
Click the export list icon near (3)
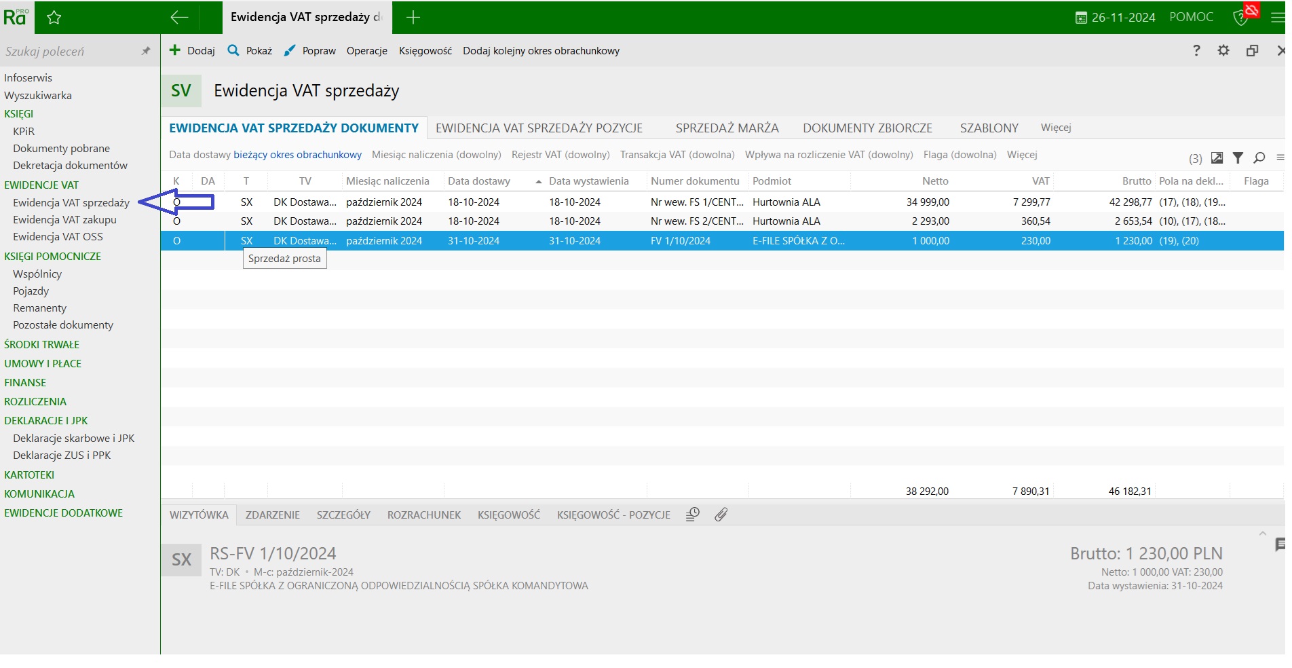(x=1217, y=158)
